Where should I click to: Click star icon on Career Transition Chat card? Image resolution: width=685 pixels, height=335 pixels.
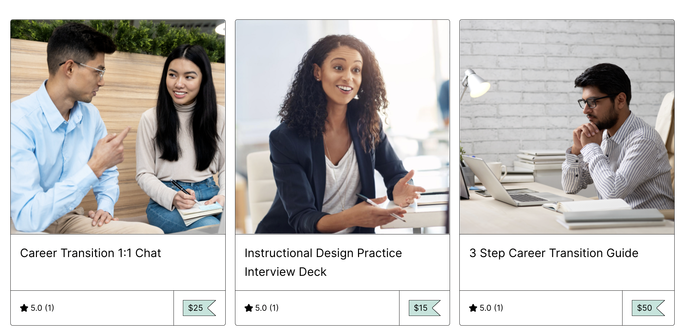pyautogui.click(x=24, y=308)
